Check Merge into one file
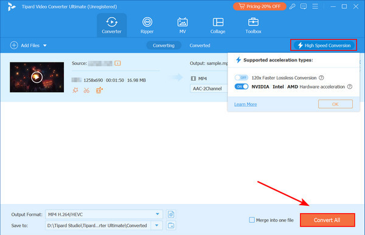The width and height of the screenshot is (365, 235). 252,220
